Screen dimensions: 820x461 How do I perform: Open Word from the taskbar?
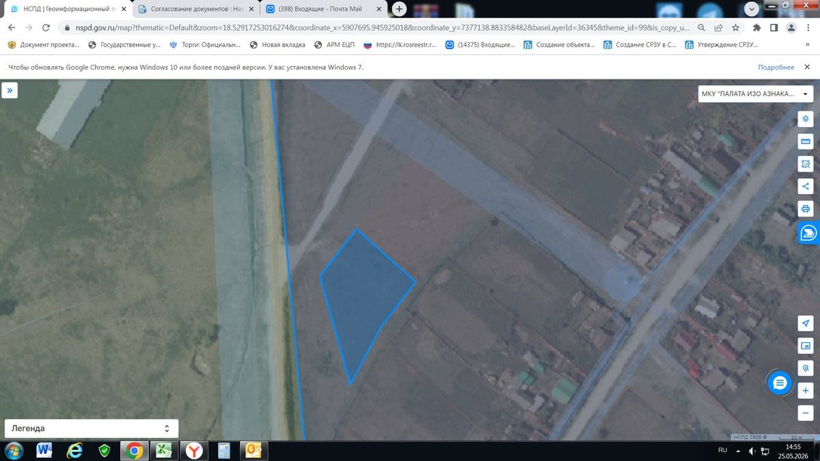point(44,451)
